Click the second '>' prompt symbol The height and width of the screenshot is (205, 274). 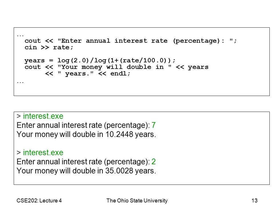click(19, 153)
